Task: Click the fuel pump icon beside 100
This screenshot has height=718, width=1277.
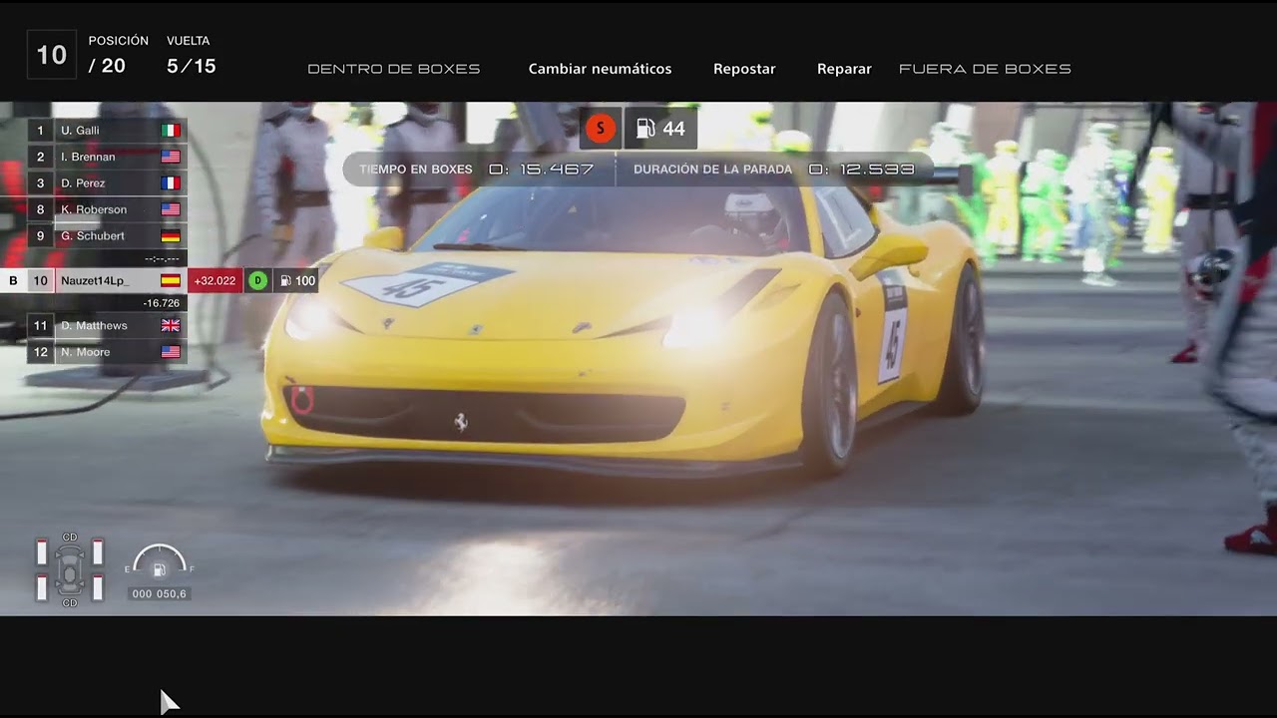Action: [x=285, y=281]
